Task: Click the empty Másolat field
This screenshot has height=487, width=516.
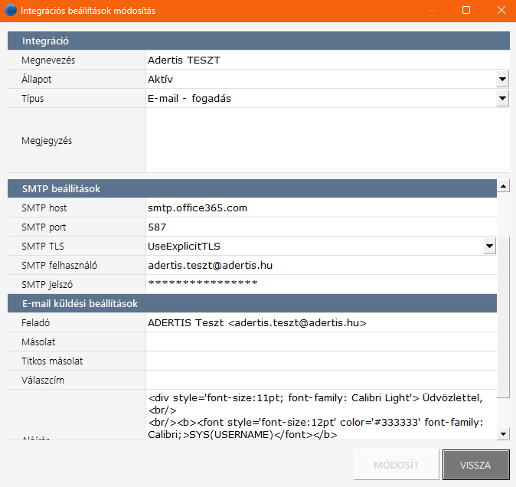Action: coord(321,342)
